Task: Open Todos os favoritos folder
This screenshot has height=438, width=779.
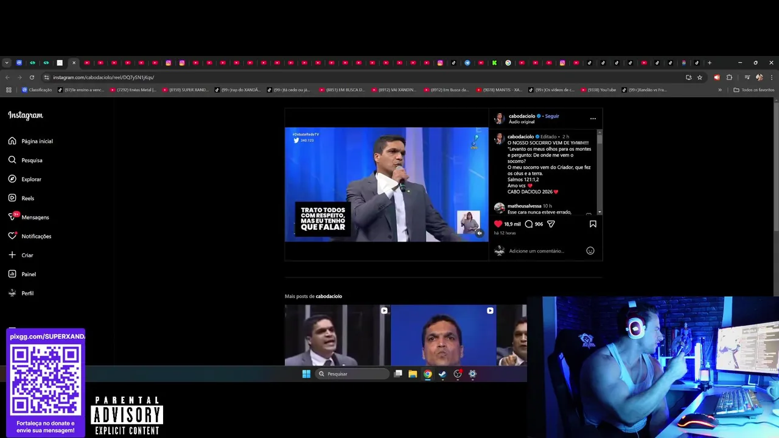Action: tap(754, 90)
